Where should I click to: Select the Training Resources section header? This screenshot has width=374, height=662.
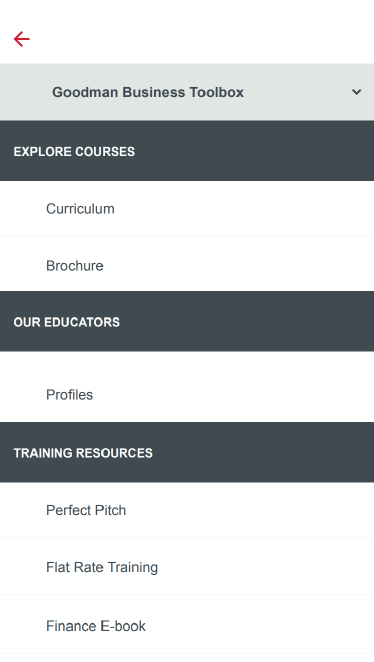(83, 453)
